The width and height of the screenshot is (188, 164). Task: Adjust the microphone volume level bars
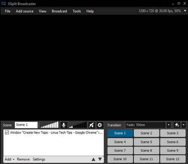(50, 125)
